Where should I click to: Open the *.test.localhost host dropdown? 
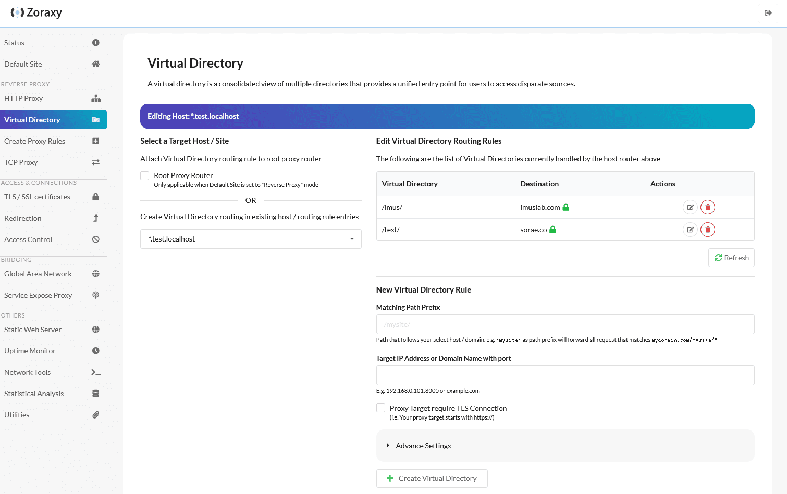(251, 239)
